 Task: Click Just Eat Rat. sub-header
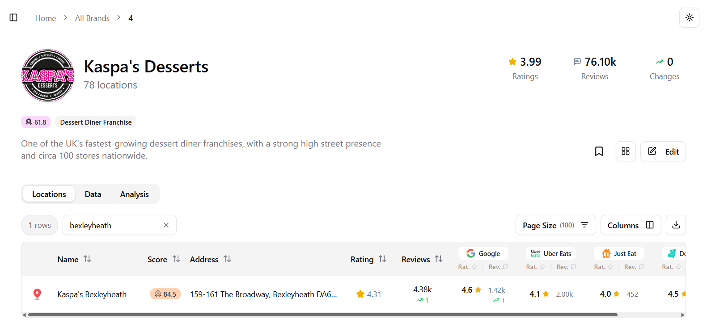click(x=603, y=267)
